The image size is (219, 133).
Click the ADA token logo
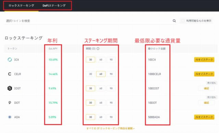pos(10,117)
